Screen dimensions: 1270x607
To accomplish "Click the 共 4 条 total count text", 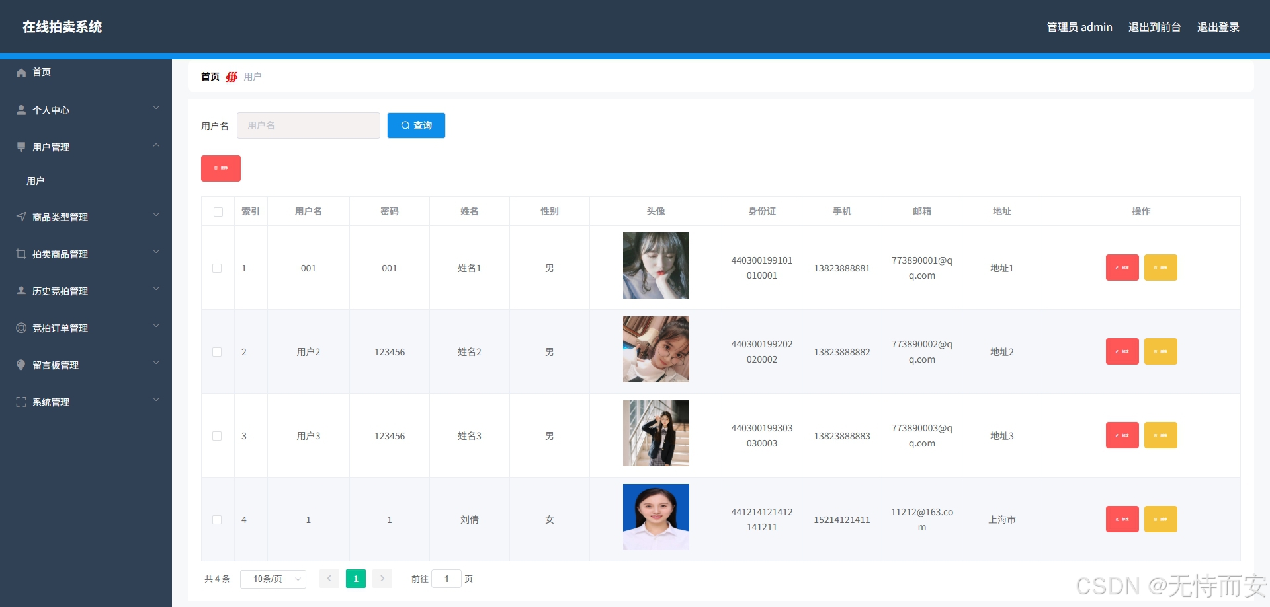I will [x=217, y=579].
